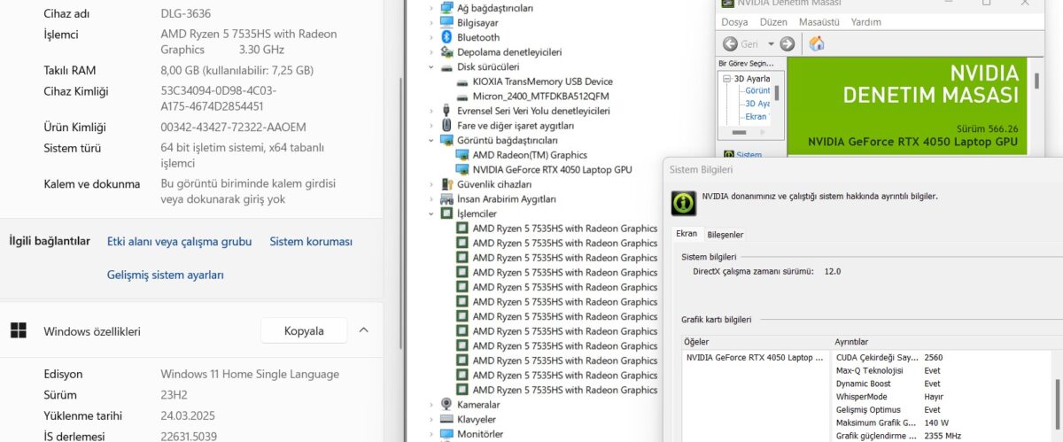Click the KIOXIA TransMemory USB Device drive
This screenshot has width=1063, height=442.
pos(542,81)
